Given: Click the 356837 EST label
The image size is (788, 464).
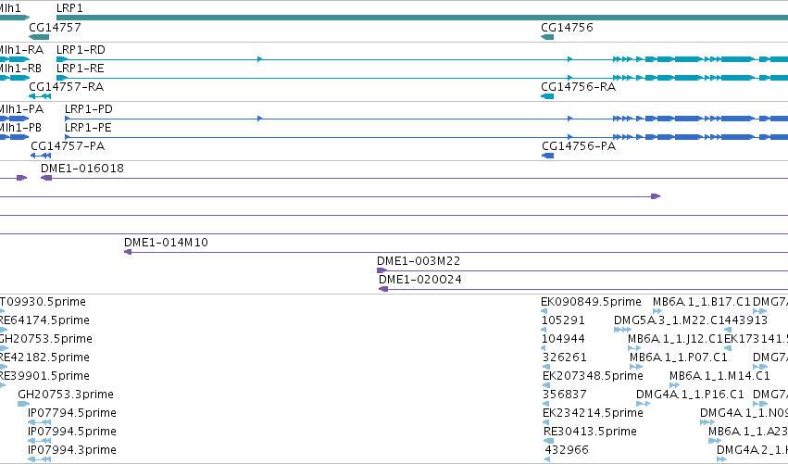Looking at the screenshot, I should click(565, 395).
